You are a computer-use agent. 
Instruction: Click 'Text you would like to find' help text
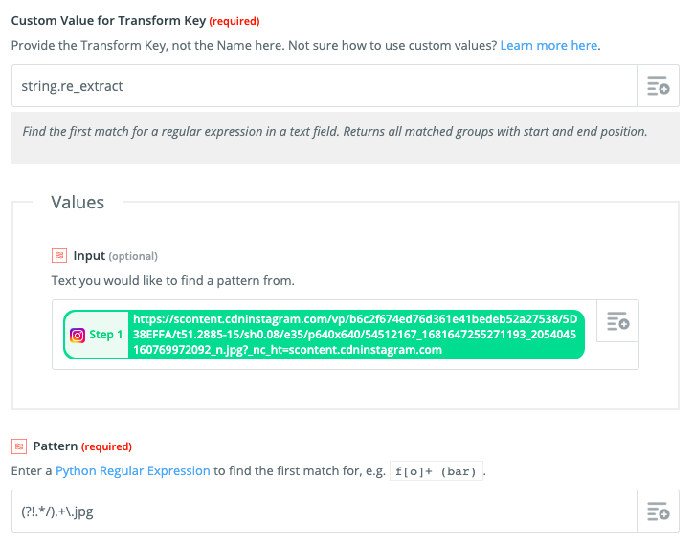coord(172,281)
